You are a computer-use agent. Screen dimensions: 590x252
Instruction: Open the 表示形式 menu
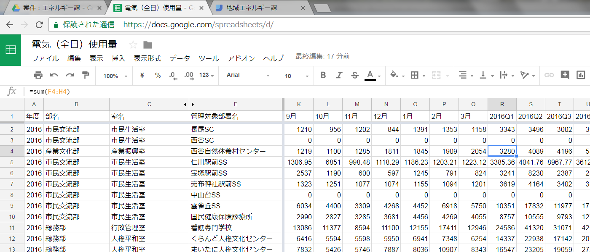[x=147, y=58]
